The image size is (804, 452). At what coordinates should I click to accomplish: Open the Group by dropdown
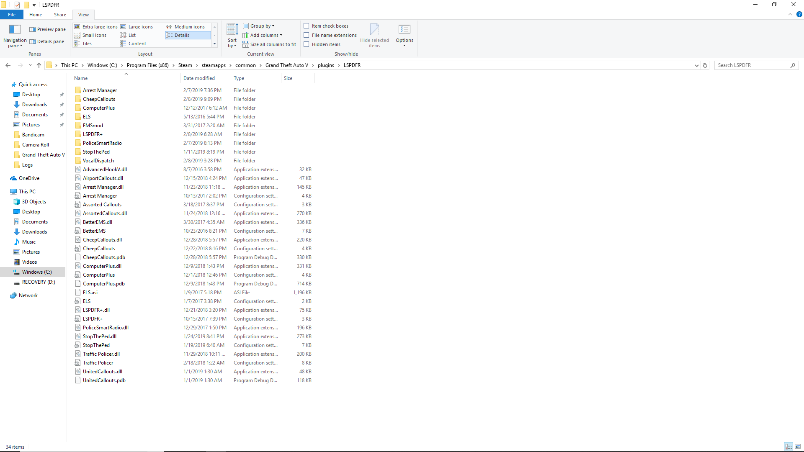click(x=262, y=26)
